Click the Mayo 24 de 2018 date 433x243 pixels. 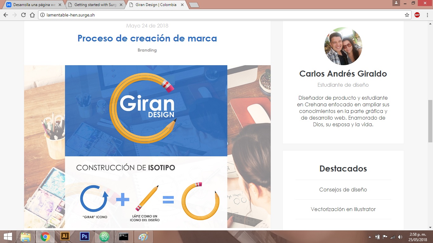[x=147, y=26]
